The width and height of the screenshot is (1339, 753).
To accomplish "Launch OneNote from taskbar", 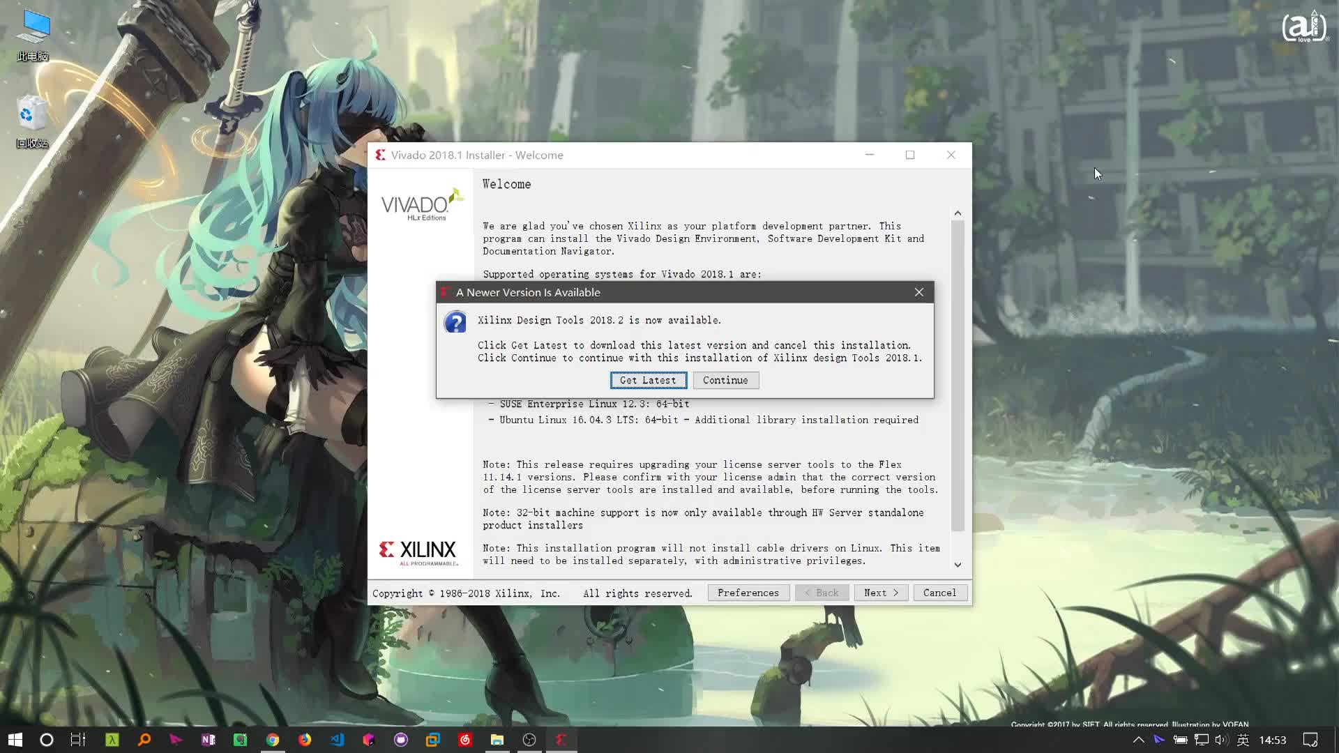I will click(208, 740).
